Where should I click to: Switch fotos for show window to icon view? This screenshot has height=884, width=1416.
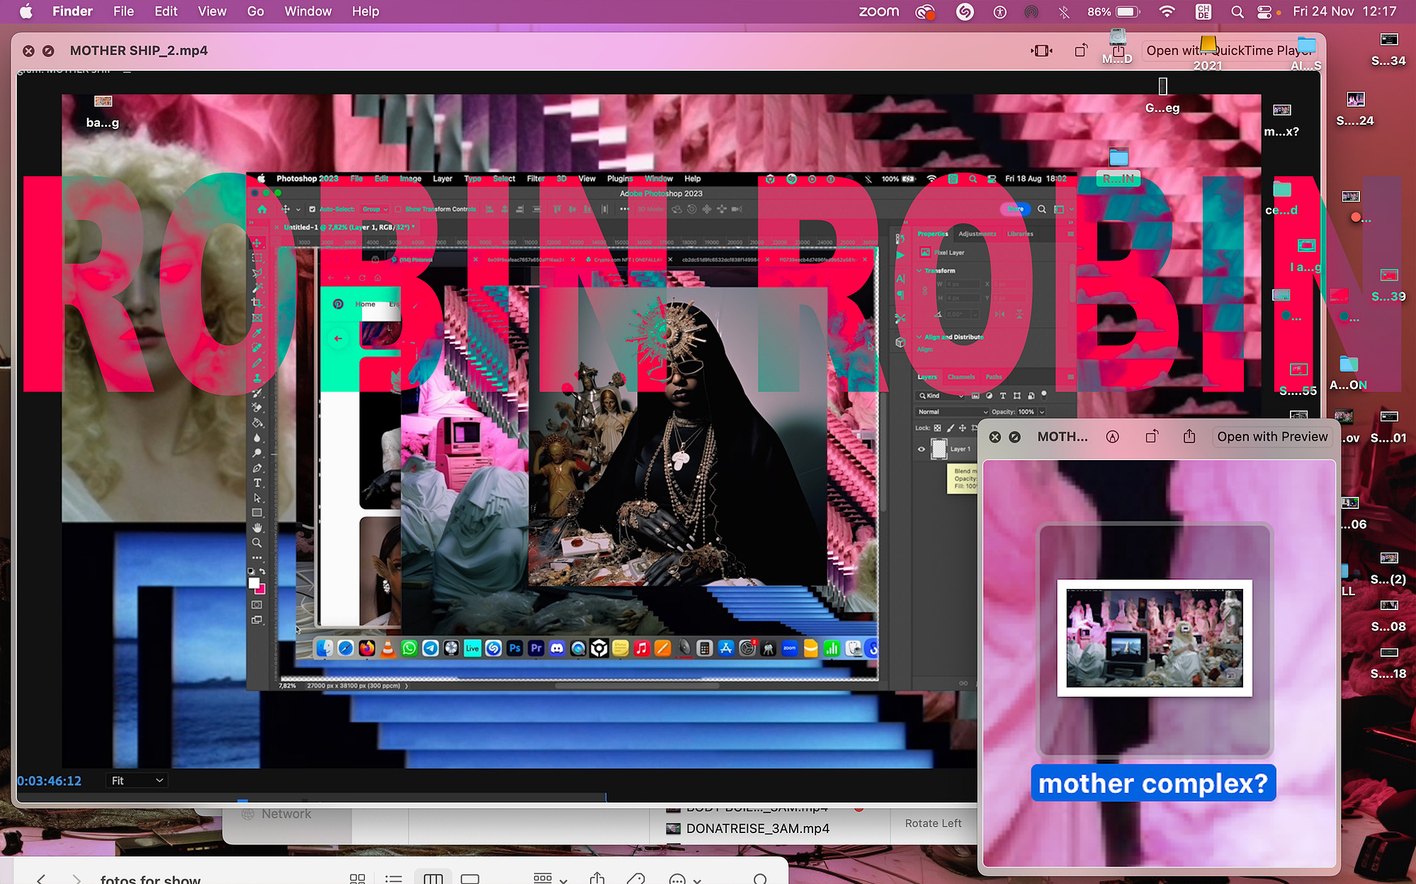point(357,879)
